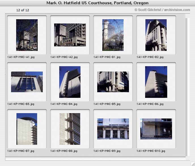Grab the window resize handle in the corner
195x166 pixels.
(193, 164)
